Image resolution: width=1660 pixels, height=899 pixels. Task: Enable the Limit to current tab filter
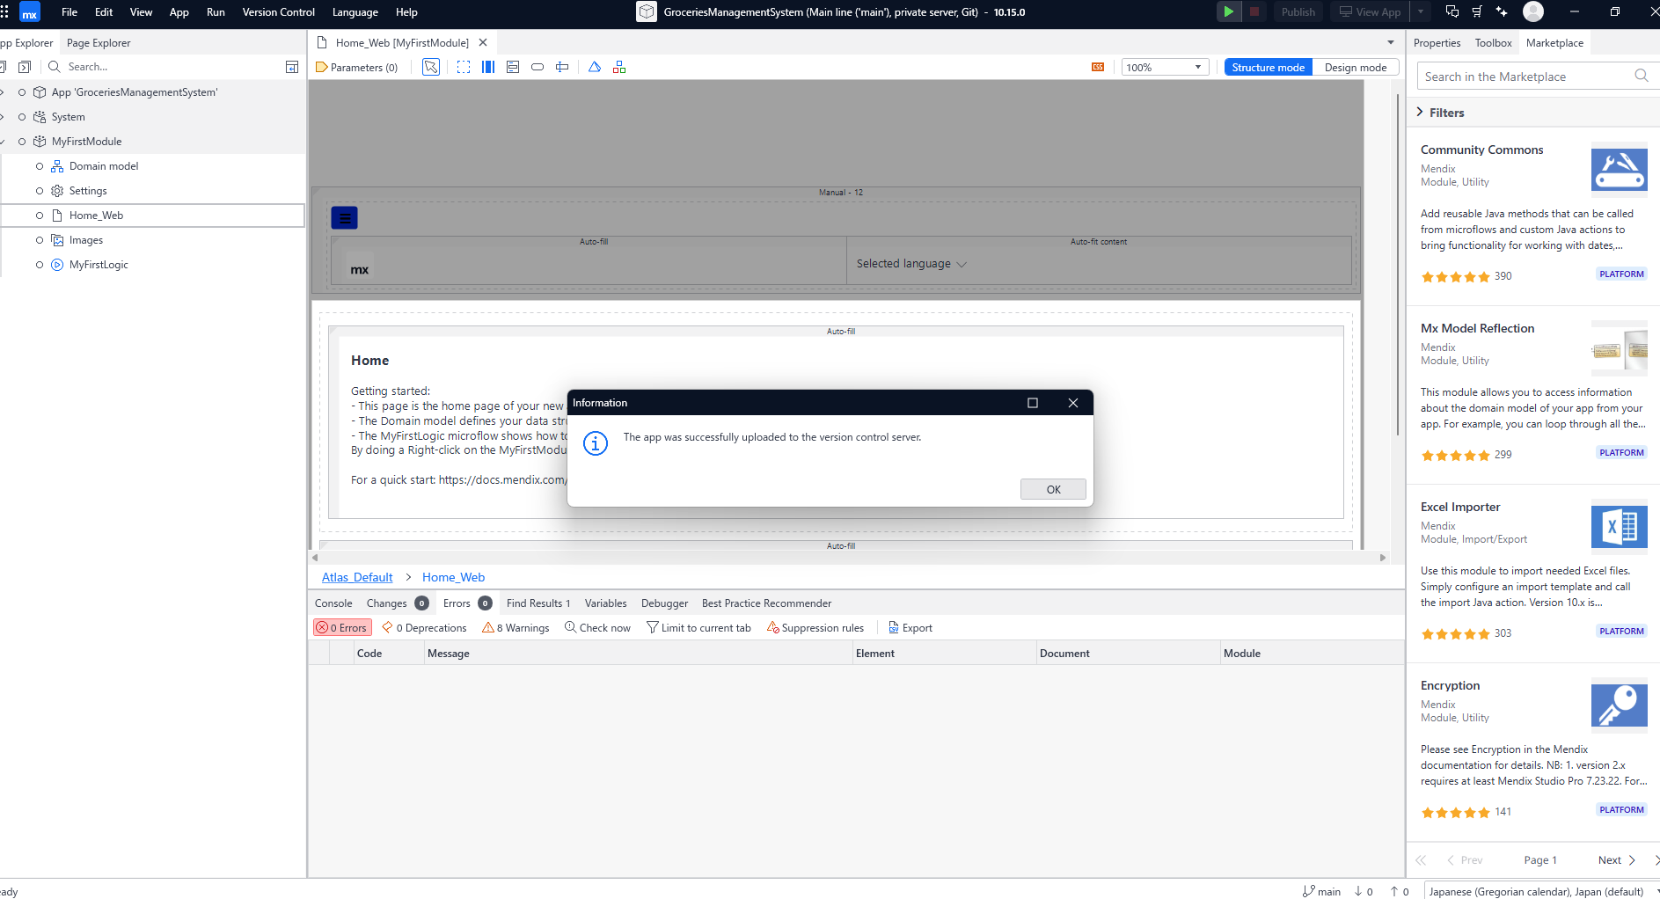coord(698,627)
